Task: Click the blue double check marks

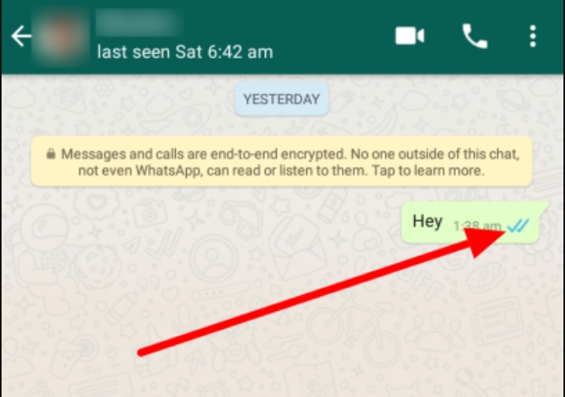Action: coord(518,226)
